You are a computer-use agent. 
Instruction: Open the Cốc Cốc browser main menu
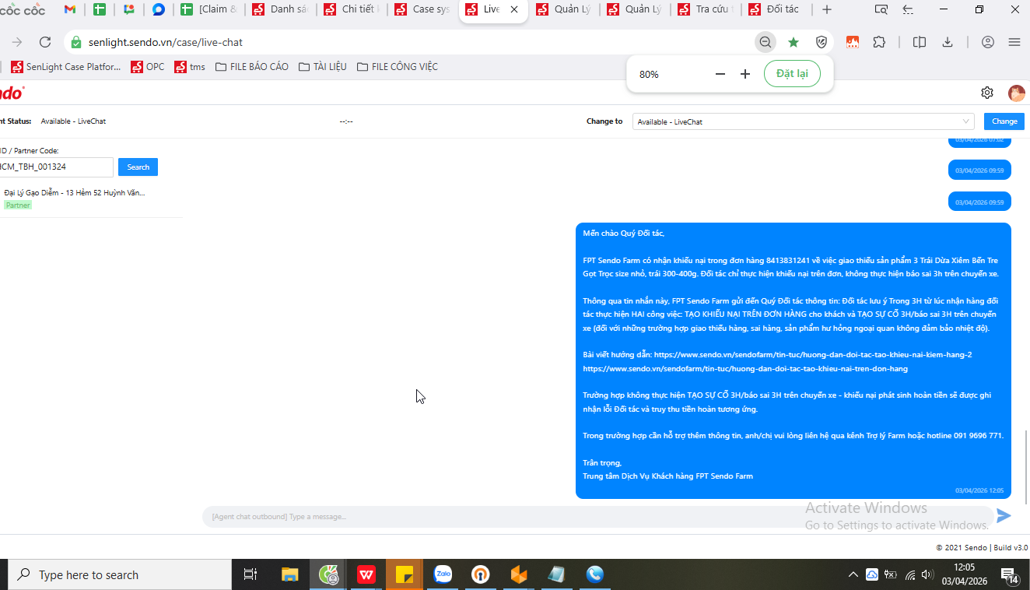click(x=1014, y=42)
